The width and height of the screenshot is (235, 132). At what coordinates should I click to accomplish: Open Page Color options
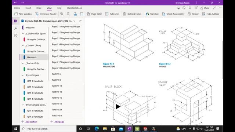(94, 14)
